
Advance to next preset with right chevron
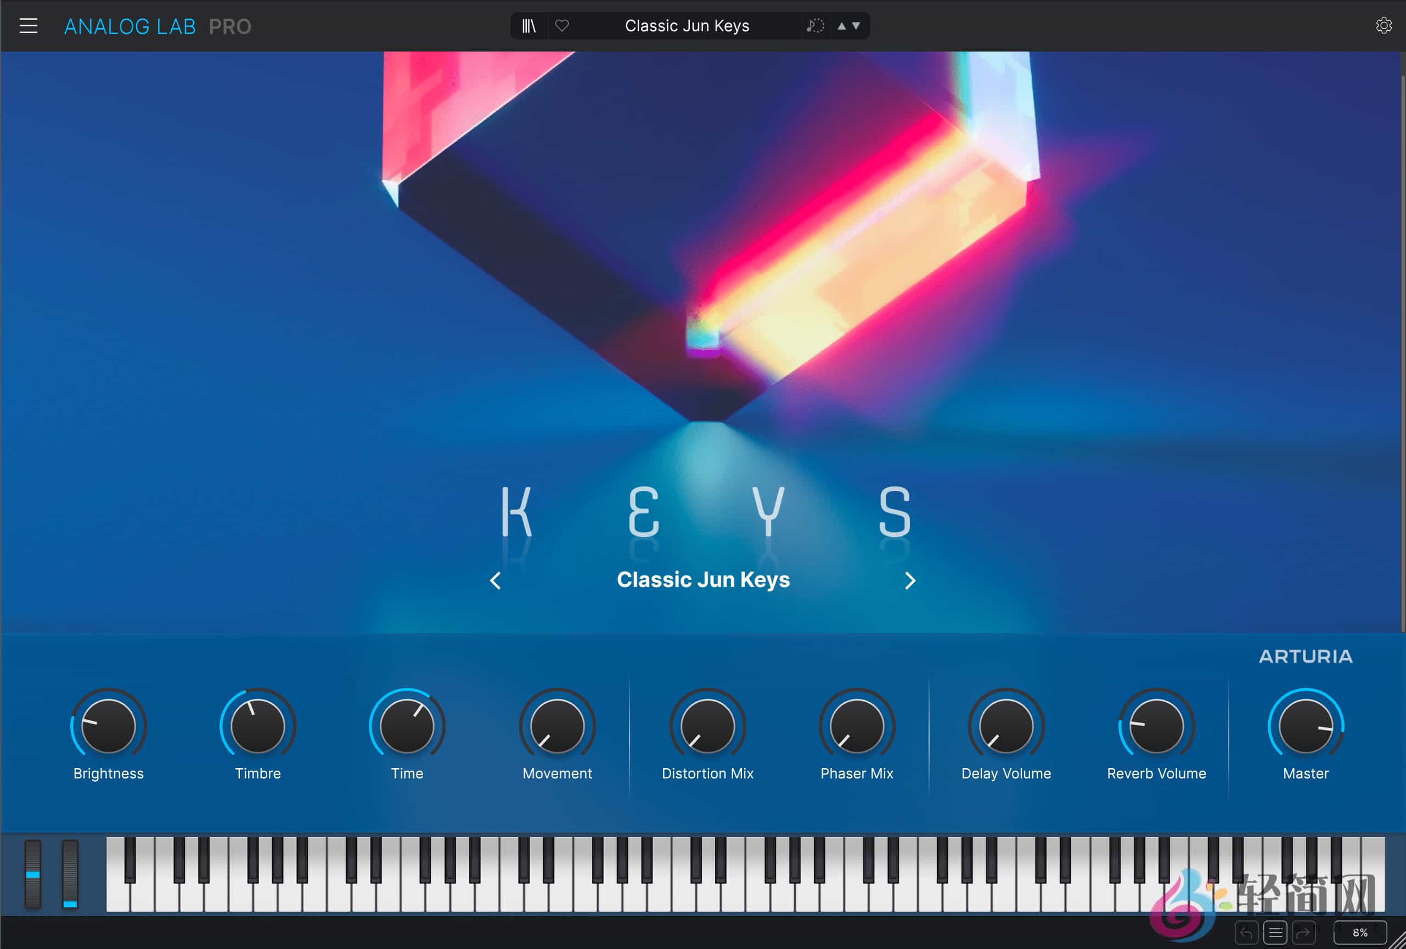tap(911, 581)
